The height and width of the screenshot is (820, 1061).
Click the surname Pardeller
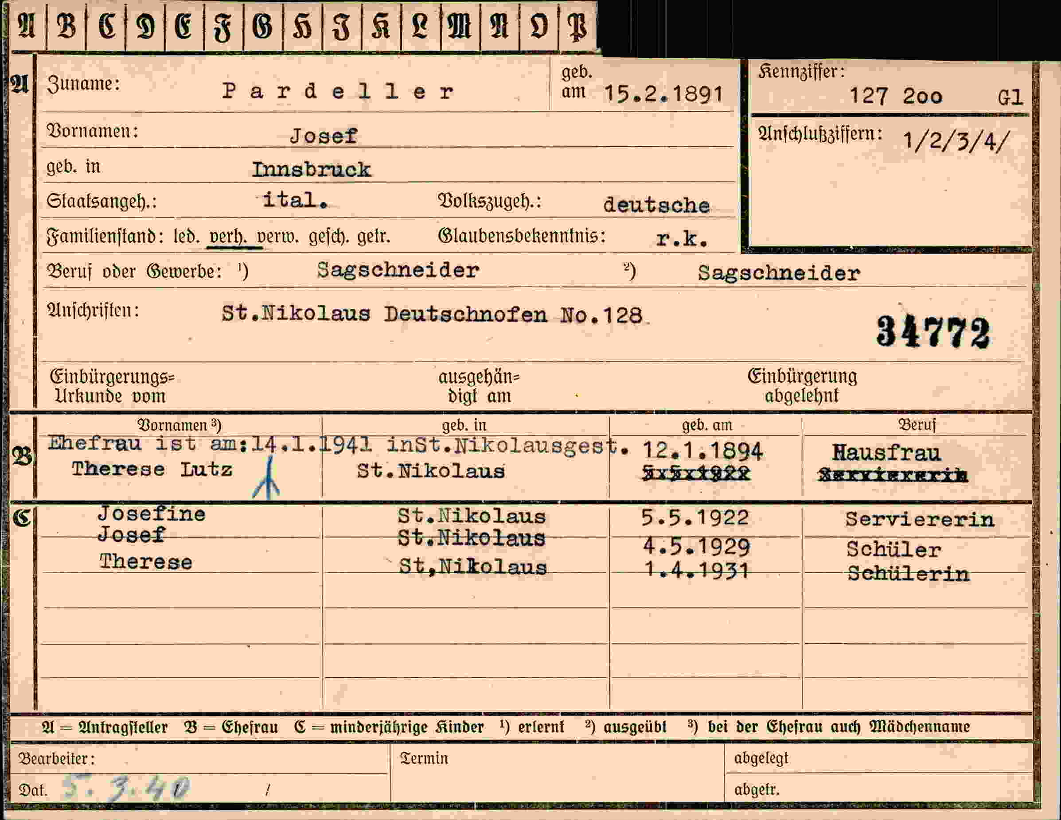tap(338, 91)
